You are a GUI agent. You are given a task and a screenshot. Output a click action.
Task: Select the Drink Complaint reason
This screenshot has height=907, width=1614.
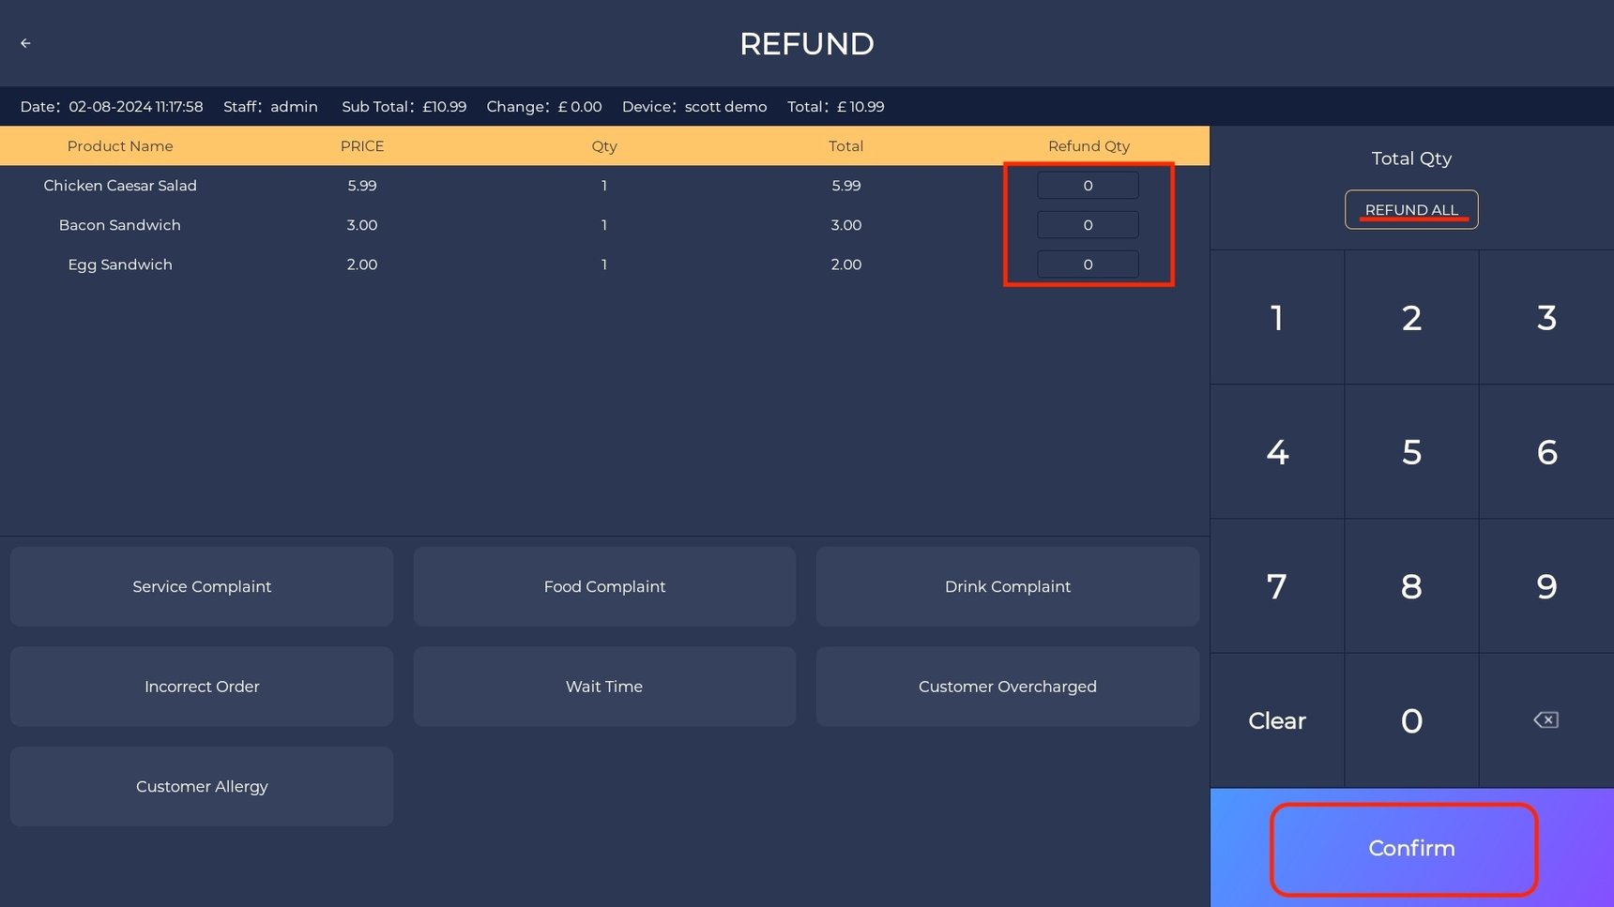pyautogui.click(x=1008, y=586)
